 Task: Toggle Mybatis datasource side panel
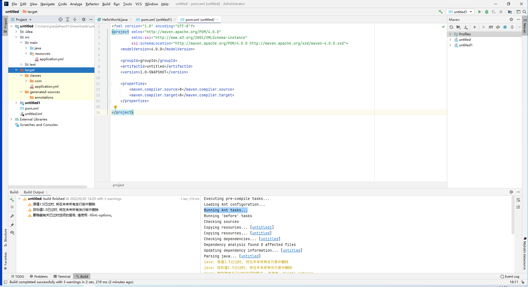[525, 254]
